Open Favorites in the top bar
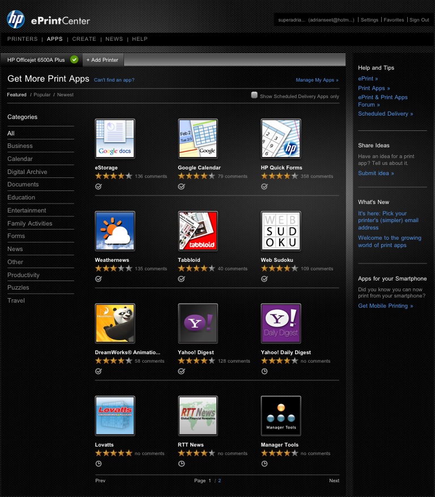Image resolution: width=435 pixels, height=497 pixels. point(394,20)
